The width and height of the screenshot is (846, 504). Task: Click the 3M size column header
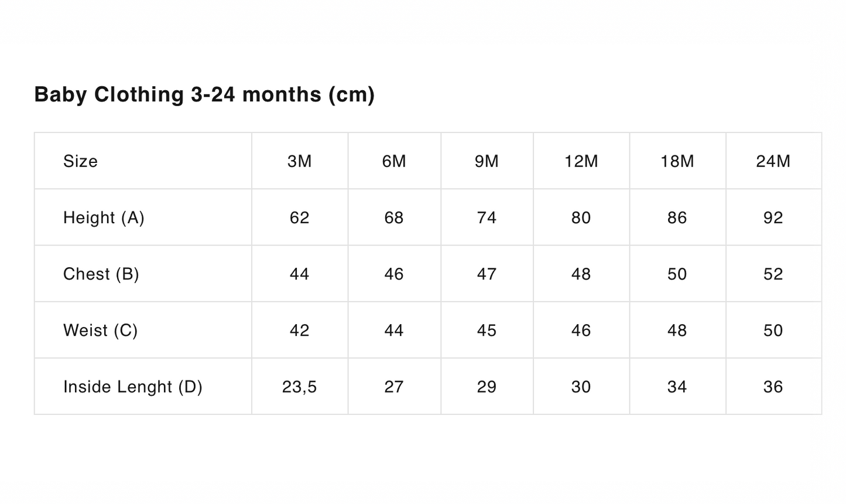click(299, 161)
